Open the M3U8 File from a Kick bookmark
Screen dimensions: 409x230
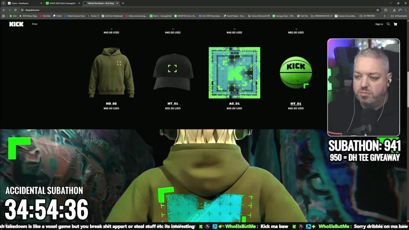coord(185,16)
